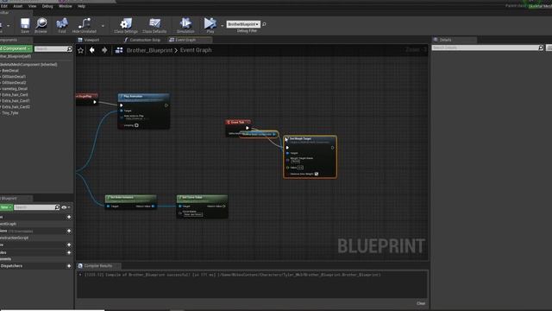Click the Set Morph Target exec output pin

(332, 148)
